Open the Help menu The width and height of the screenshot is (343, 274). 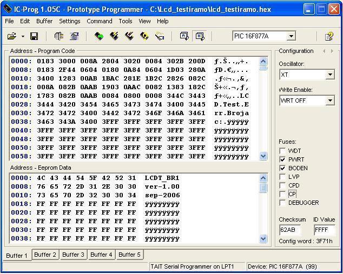[x=162, y=21]
